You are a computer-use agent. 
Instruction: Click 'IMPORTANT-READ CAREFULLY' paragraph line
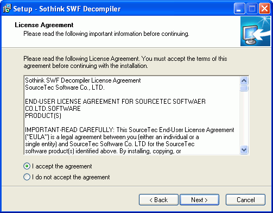coord(130,130)
